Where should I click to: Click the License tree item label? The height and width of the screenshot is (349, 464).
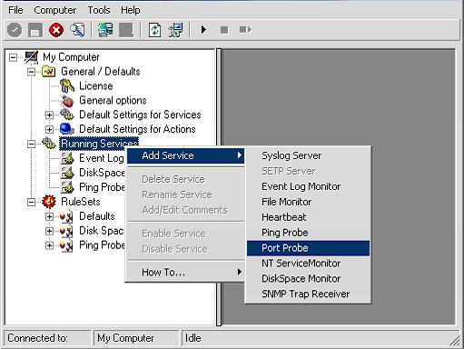(96, 86)
